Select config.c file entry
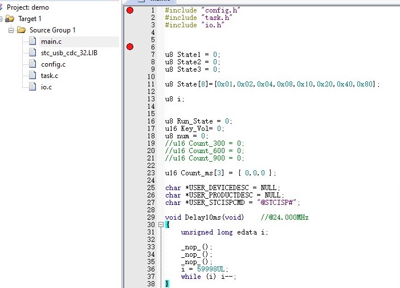 pyautogui.click(x=53, y=64)
